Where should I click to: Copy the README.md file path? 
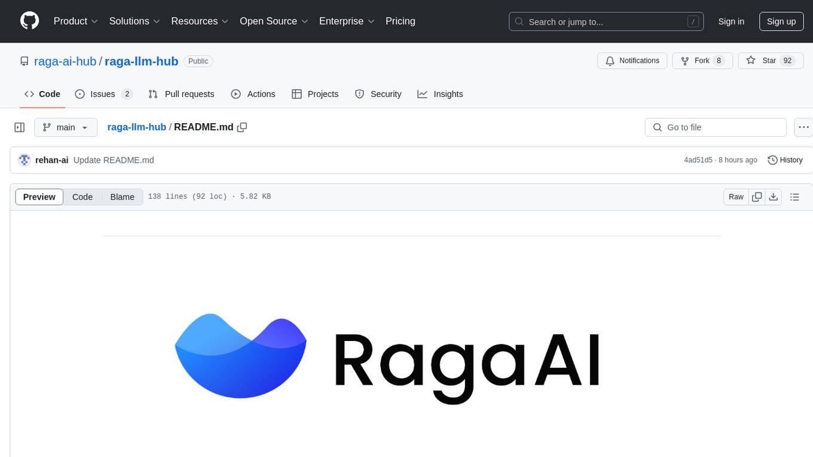coord(242,127)
